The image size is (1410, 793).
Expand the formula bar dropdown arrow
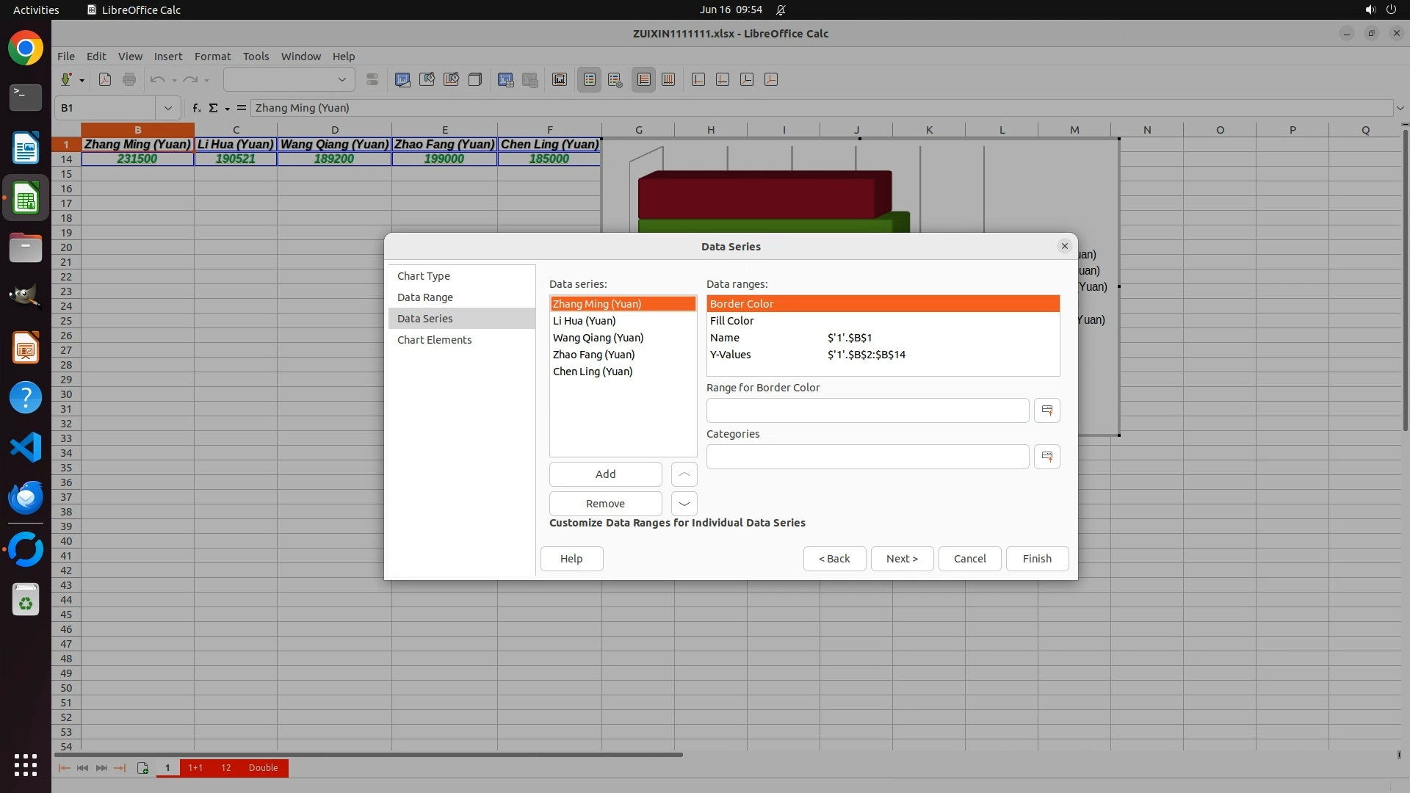1400,108
